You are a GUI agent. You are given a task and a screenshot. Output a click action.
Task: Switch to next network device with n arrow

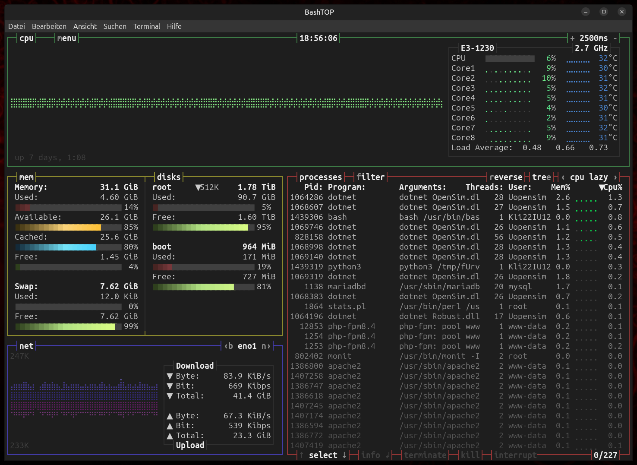tap(266, 346)
